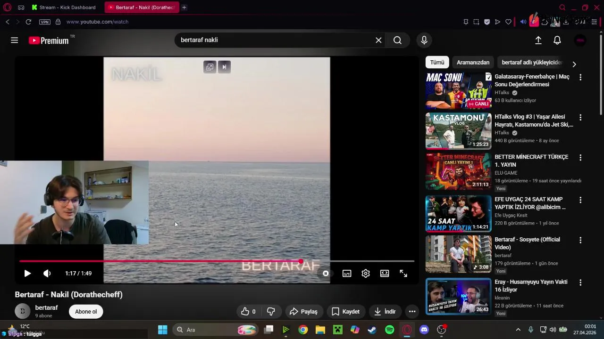Open options for HTalks Vlog #3 video

580,117
